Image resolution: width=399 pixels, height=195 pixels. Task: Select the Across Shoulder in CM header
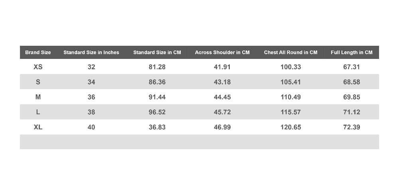tap(222, 52)
